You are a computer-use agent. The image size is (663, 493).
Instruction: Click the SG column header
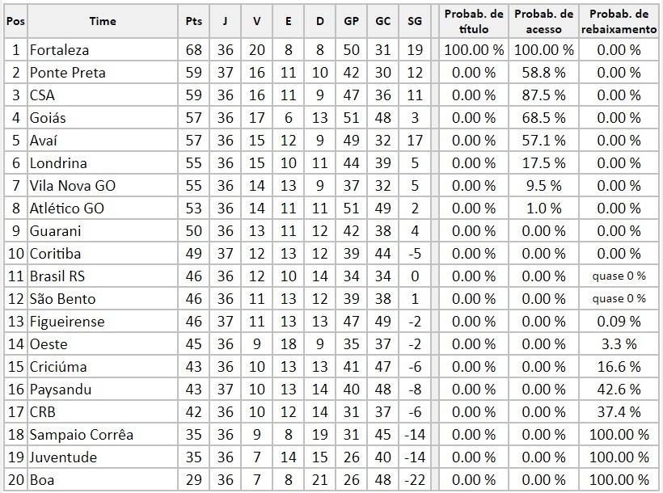pyautogui.click(x=415, y=21)
